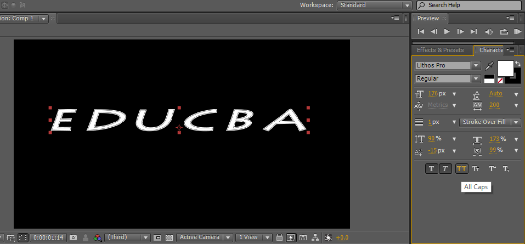Image resolution: width=525 pixels, height=244 pixels.
Task: Click the current time 0:00:01:14
Action: coord(48,237)
